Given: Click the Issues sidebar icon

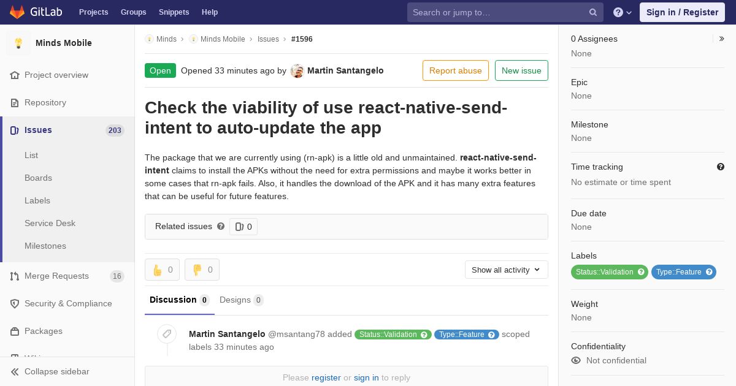Looking at the screenshot, I should pos(15,130).
